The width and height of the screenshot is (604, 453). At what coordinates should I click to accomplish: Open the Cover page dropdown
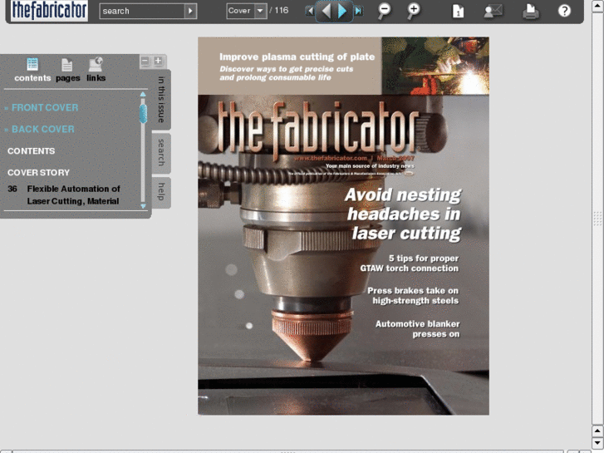[260, 11]
